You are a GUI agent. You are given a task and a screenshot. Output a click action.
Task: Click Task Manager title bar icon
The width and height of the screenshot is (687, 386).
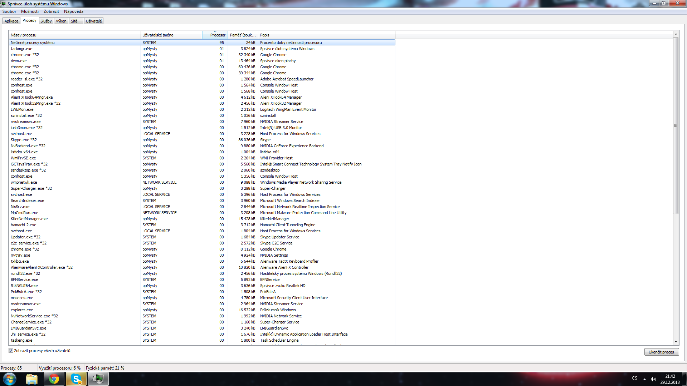click(x=4, y=4)
